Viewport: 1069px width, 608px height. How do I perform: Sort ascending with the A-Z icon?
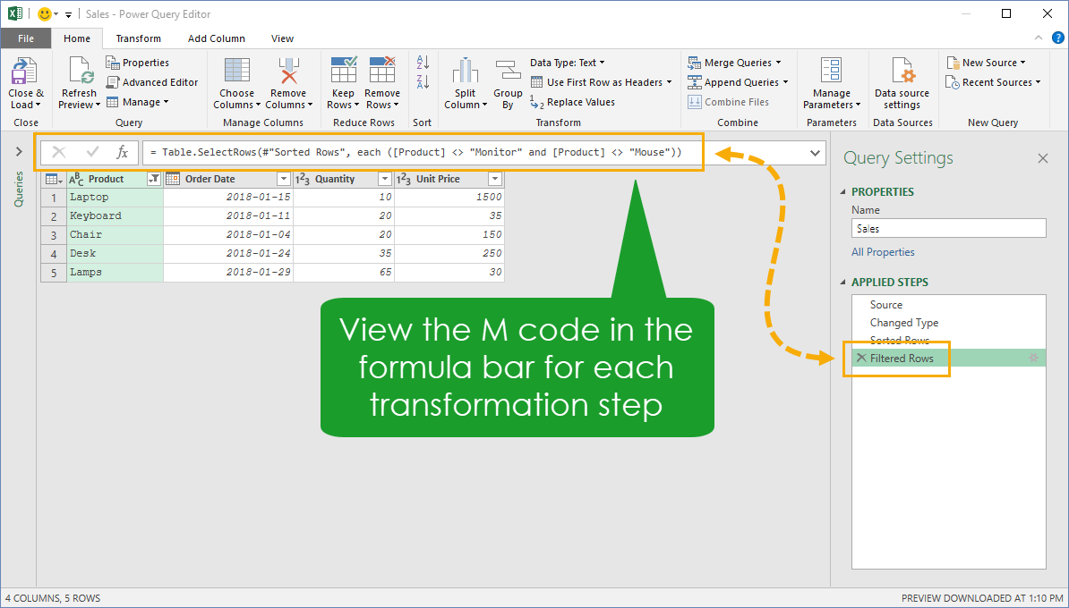click(423, 63)
